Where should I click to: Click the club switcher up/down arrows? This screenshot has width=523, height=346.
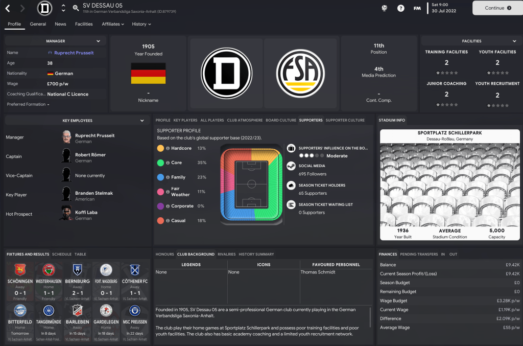[63, 8]
